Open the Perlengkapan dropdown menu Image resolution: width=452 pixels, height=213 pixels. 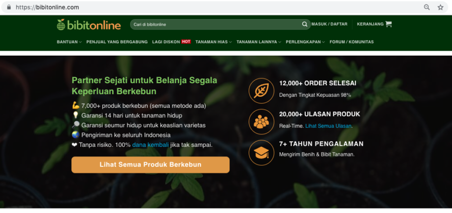pyautogui.click(x=305, y=42)
